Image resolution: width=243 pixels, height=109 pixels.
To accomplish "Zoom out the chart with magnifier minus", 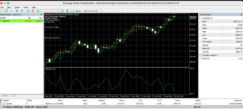I will [22, 11].
